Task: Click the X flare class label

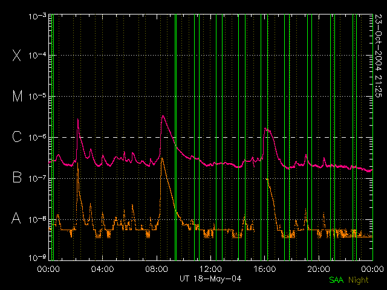Action: coord(16,55)
